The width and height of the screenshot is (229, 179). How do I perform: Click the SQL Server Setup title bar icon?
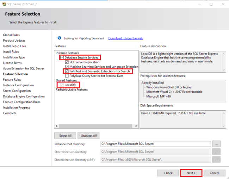coord(4,4)
